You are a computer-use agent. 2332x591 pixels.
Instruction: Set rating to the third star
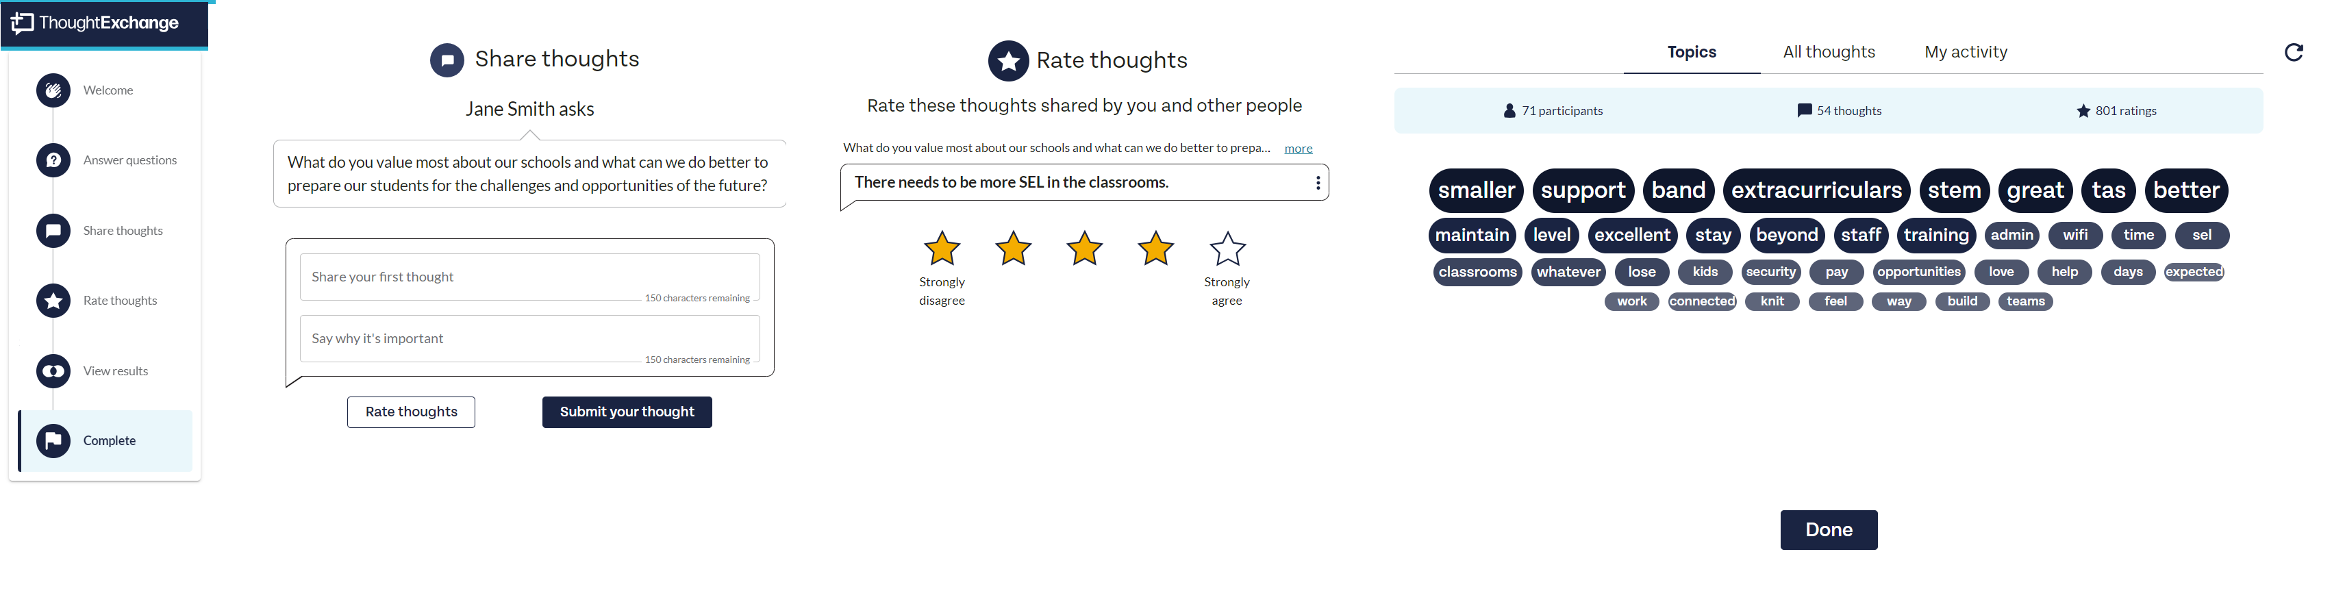(x=1083, y=249)
